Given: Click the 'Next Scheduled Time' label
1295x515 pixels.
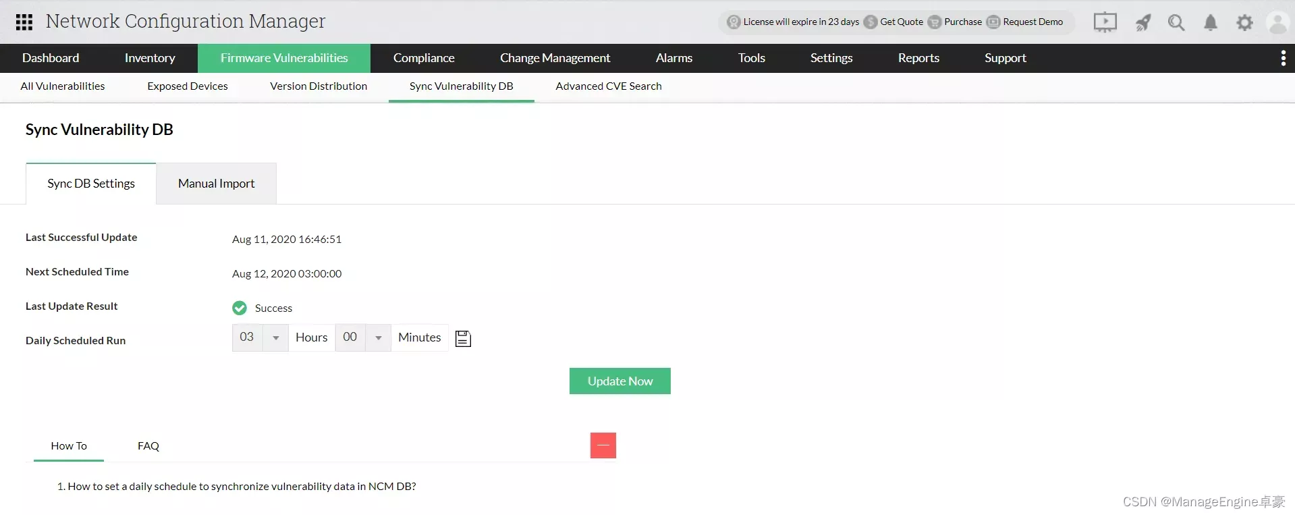Looking at the screenshot, I should point(78,272).
